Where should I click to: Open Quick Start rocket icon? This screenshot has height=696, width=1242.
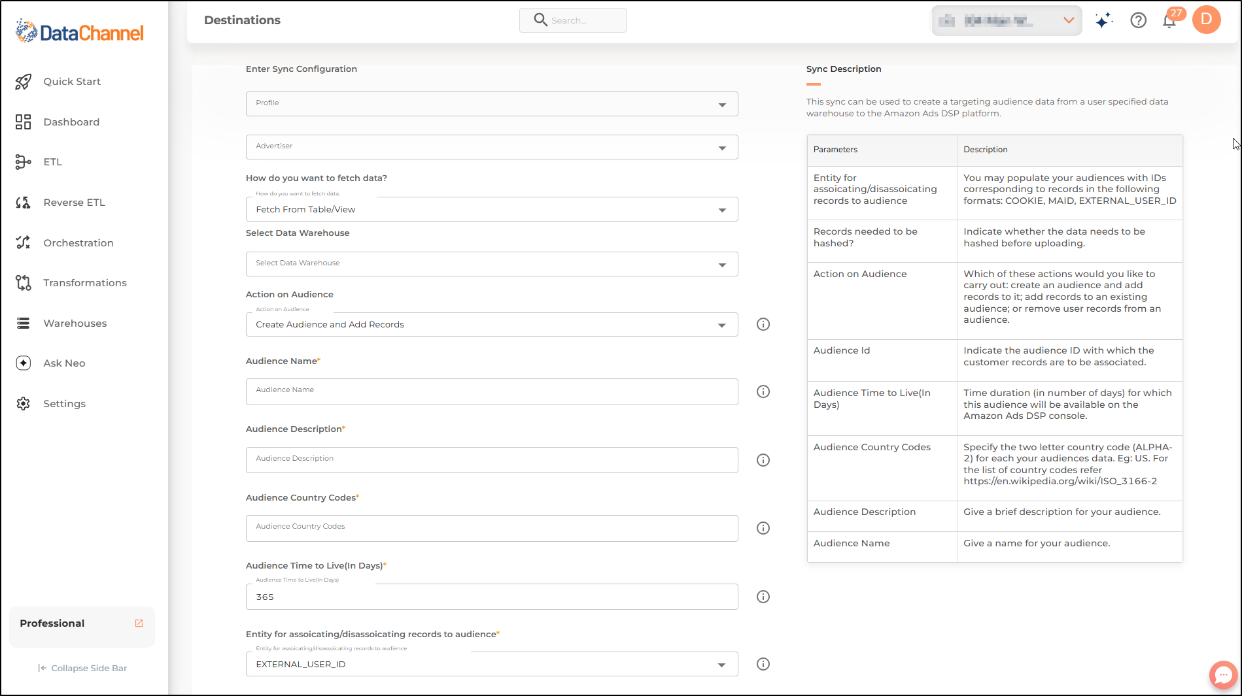tap(24, 82)
